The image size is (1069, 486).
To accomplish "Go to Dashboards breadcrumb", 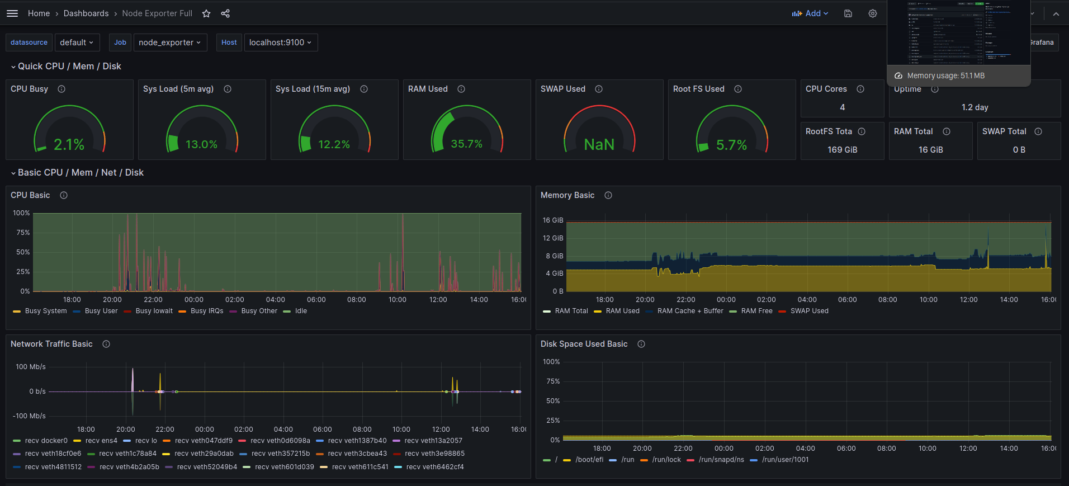I will pos(86,13).
